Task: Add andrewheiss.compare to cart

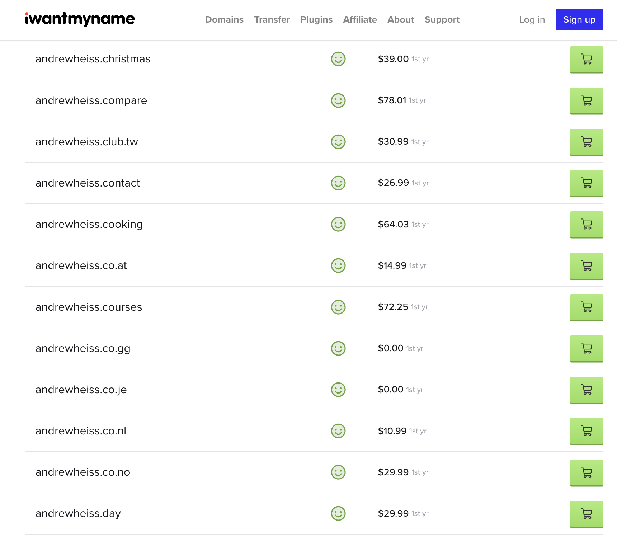Action: [x=586, y=100]
